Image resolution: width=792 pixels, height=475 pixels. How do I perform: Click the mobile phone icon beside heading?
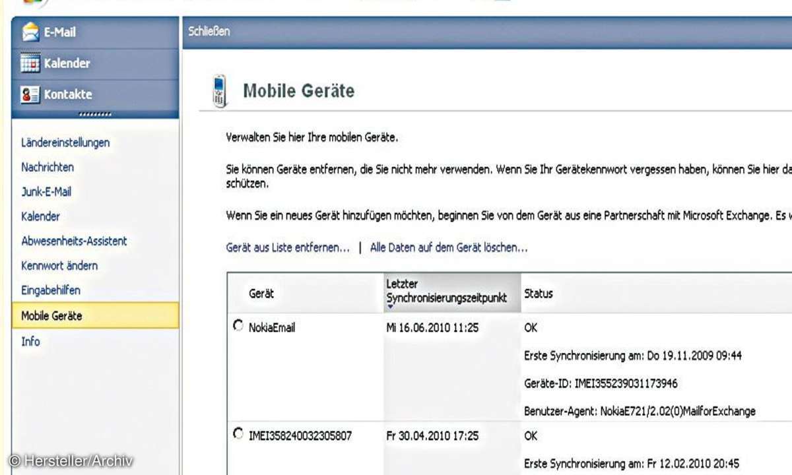point(220,90)
